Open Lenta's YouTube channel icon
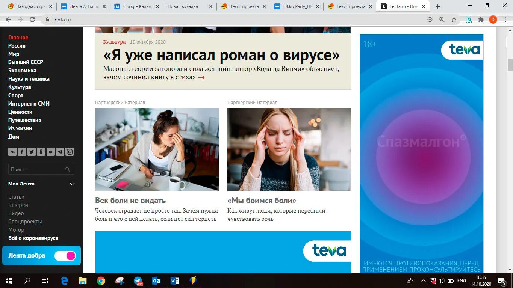Viewport: 513px width, 288px height. 50,152
